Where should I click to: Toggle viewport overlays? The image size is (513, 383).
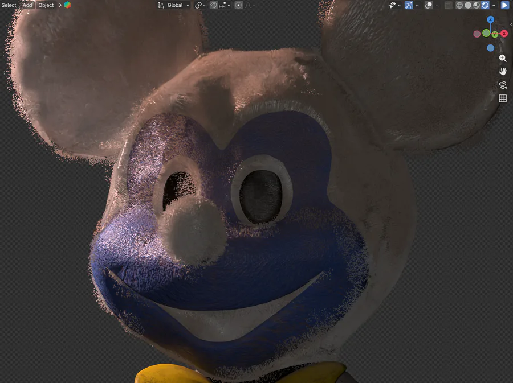tap(429, 5)
